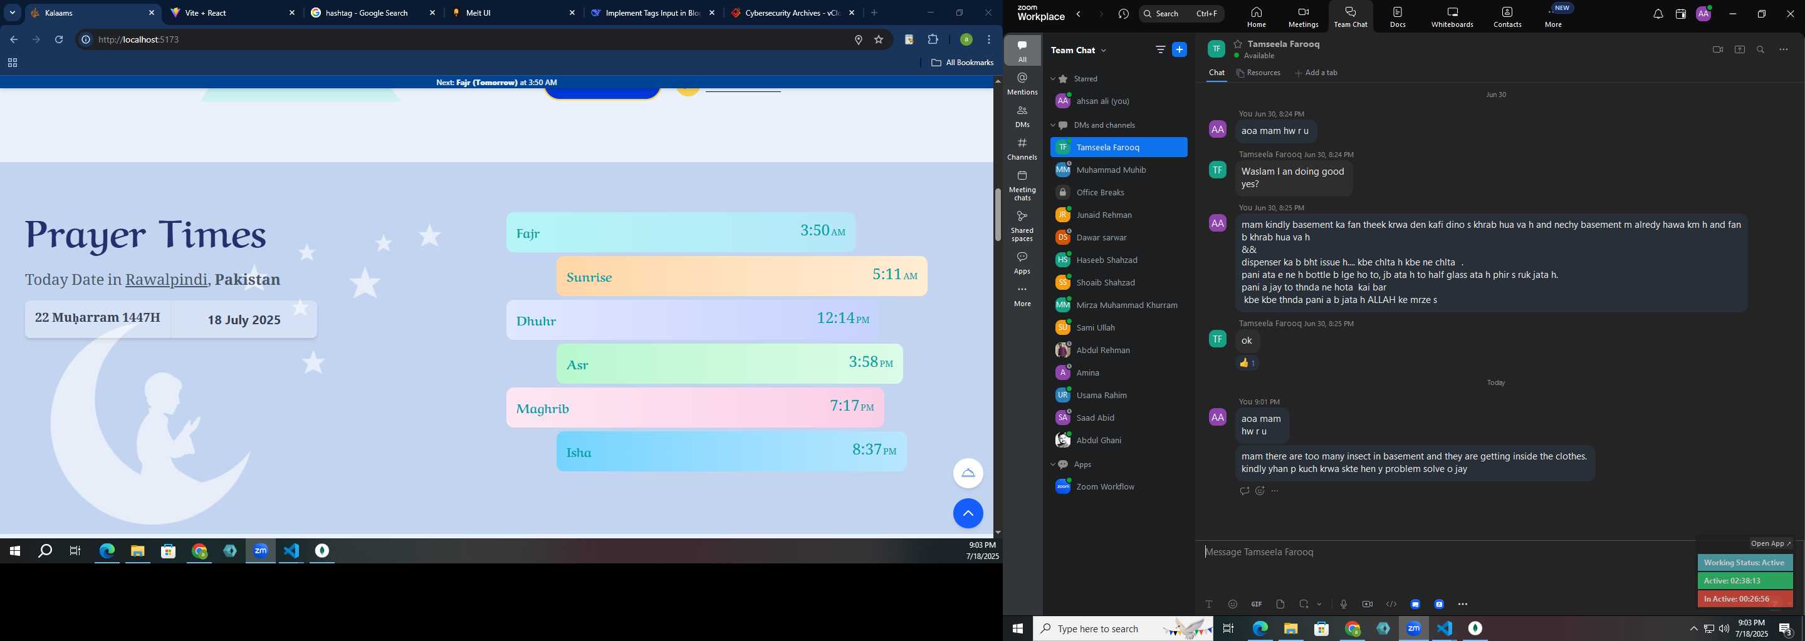The height and width of the screenshot is (641, 1805).
Task: Open Zoom Workflow app chat
Action: (1118, 486)
